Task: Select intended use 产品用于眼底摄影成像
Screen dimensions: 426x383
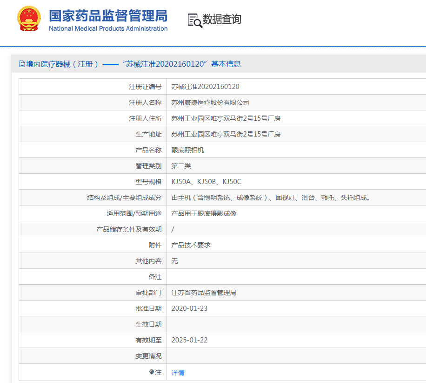Action: [x=204, y=213]
